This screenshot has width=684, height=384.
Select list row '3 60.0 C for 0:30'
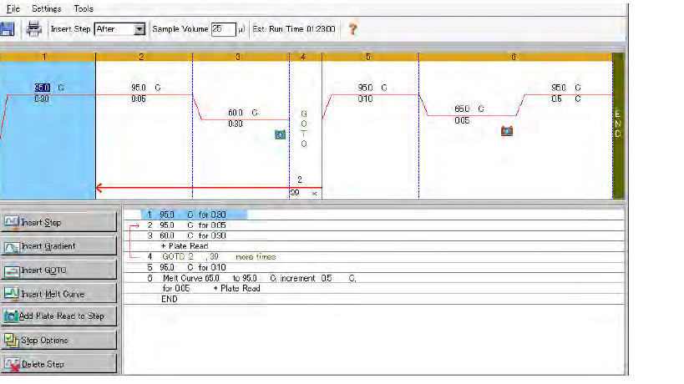click(374, 235)
